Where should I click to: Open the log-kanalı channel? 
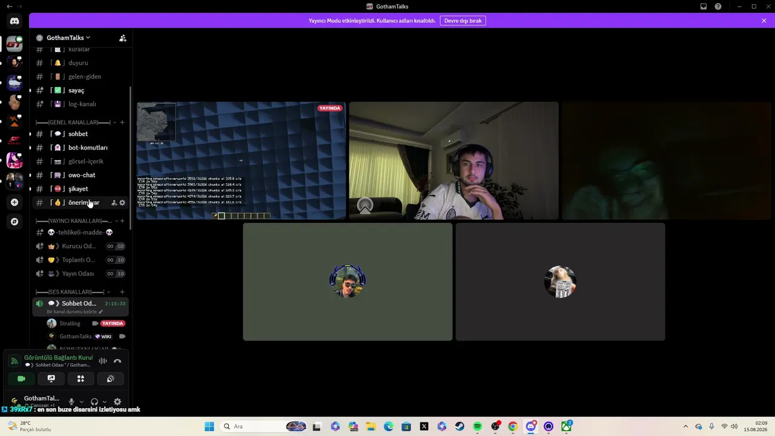point(81,104)
